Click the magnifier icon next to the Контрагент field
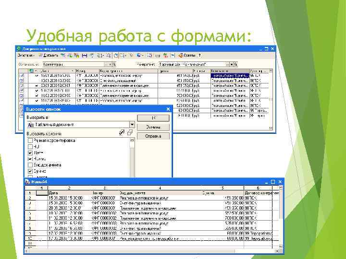Image resolution: width=346 pixels, height=259 pixels. pyautogui.click(x=235, y=64)
